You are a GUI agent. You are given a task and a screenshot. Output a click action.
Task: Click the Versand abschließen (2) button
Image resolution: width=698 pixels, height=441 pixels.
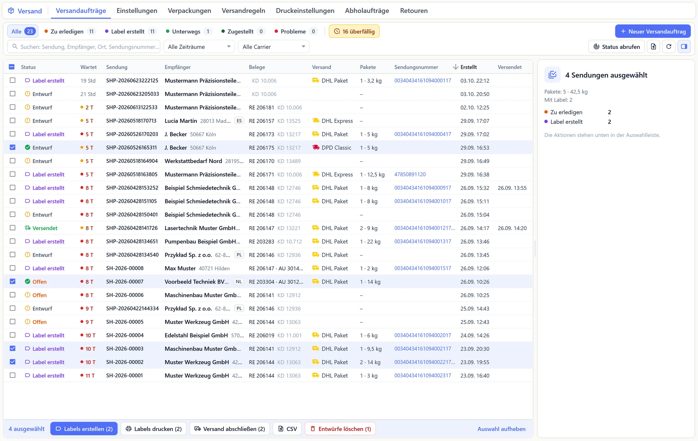coord(230,429)
